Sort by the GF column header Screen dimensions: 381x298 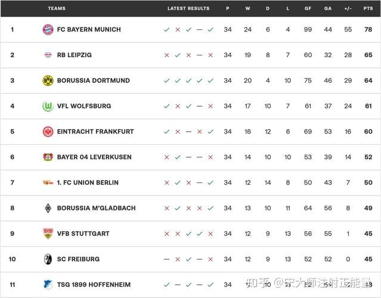pyautogui.click(x=308, y=8)
